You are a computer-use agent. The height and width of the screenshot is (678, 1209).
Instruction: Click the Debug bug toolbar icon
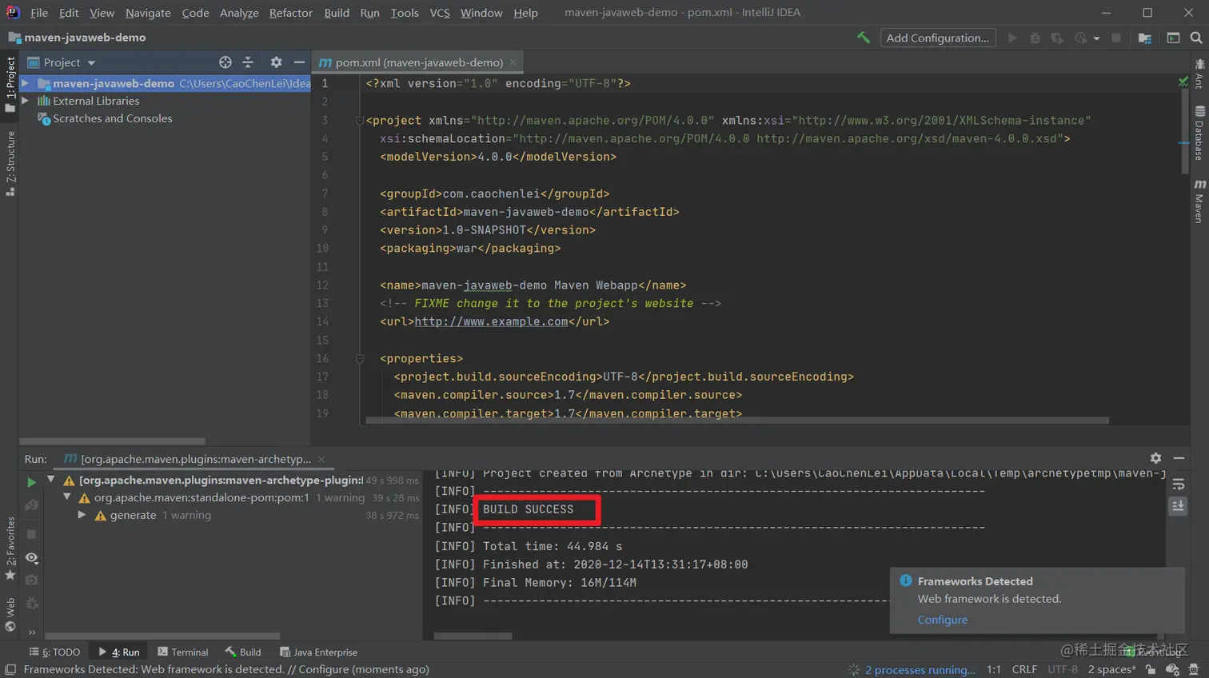pos(1035,38)
